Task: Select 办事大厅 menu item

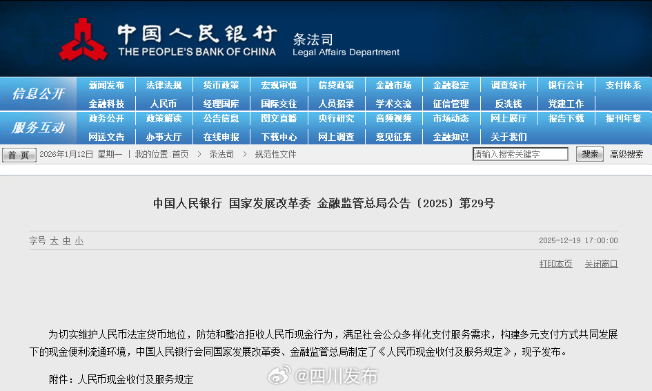Action: 164,137
